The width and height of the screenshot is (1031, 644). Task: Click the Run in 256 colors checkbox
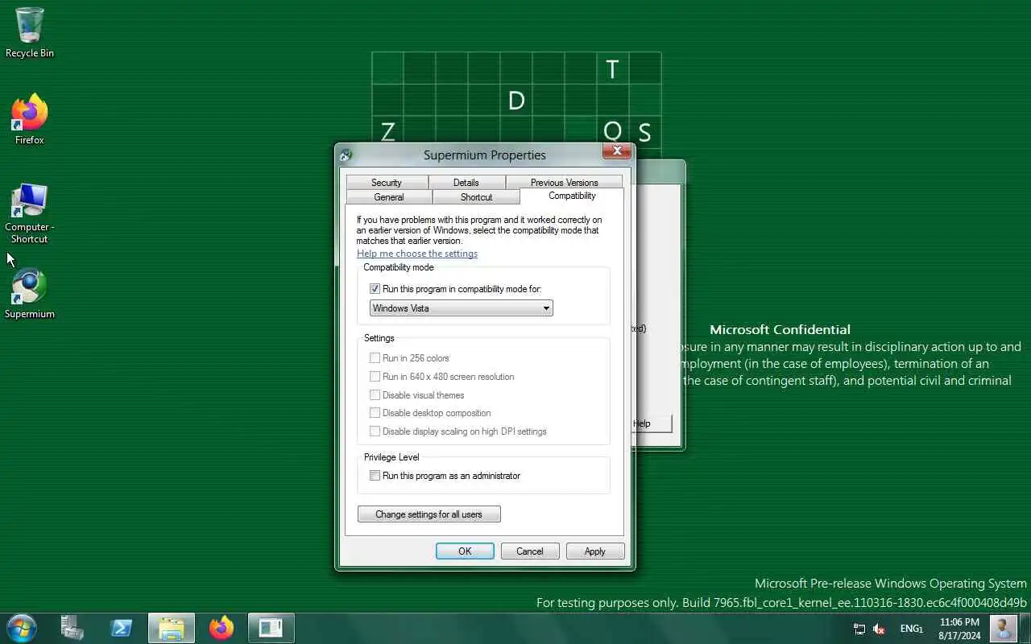coord(375,358)
